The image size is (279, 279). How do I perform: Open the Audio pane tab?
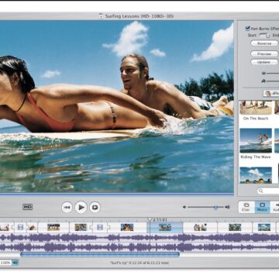click(x=275, y=207)
